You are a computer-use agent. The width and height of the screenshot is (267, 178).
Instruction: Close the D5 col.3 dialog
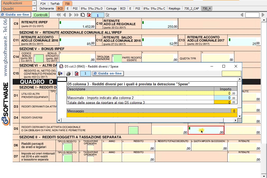236,66
